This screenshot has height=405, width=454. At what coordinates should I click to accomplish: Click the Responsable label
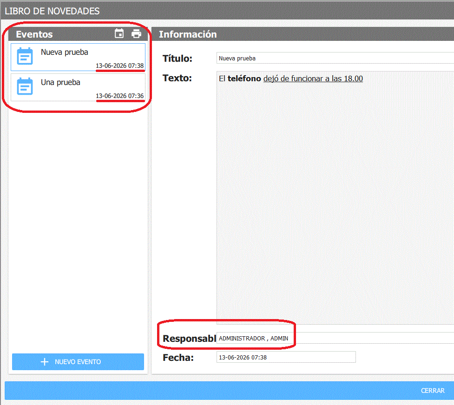click(x=189, y=338)
